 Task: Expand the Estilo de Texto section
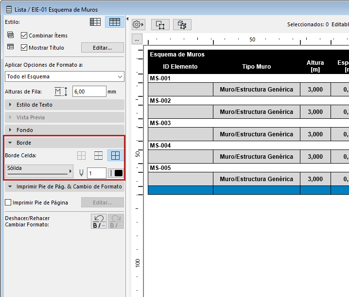pyautogui.click(x=65, y=105)
